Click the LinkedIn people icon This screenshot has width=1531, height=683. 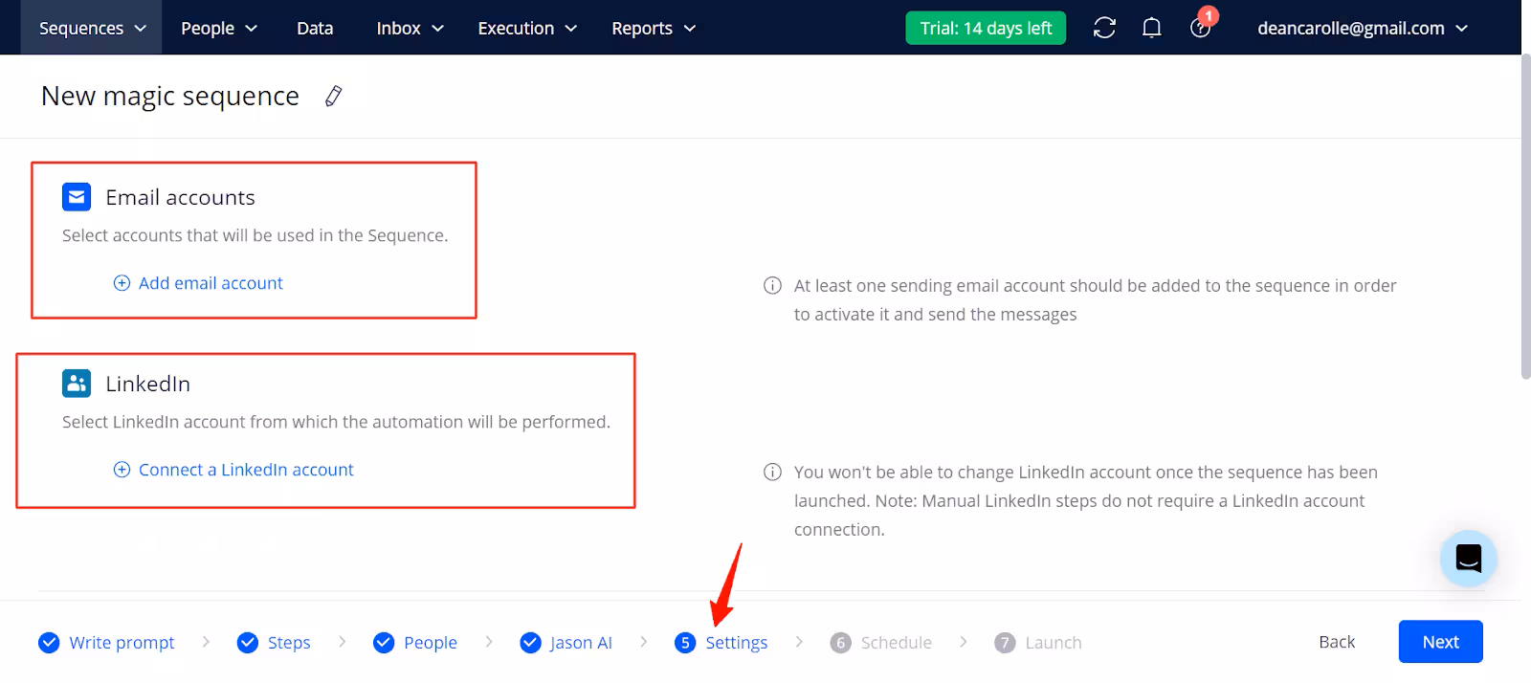(77, 384)
